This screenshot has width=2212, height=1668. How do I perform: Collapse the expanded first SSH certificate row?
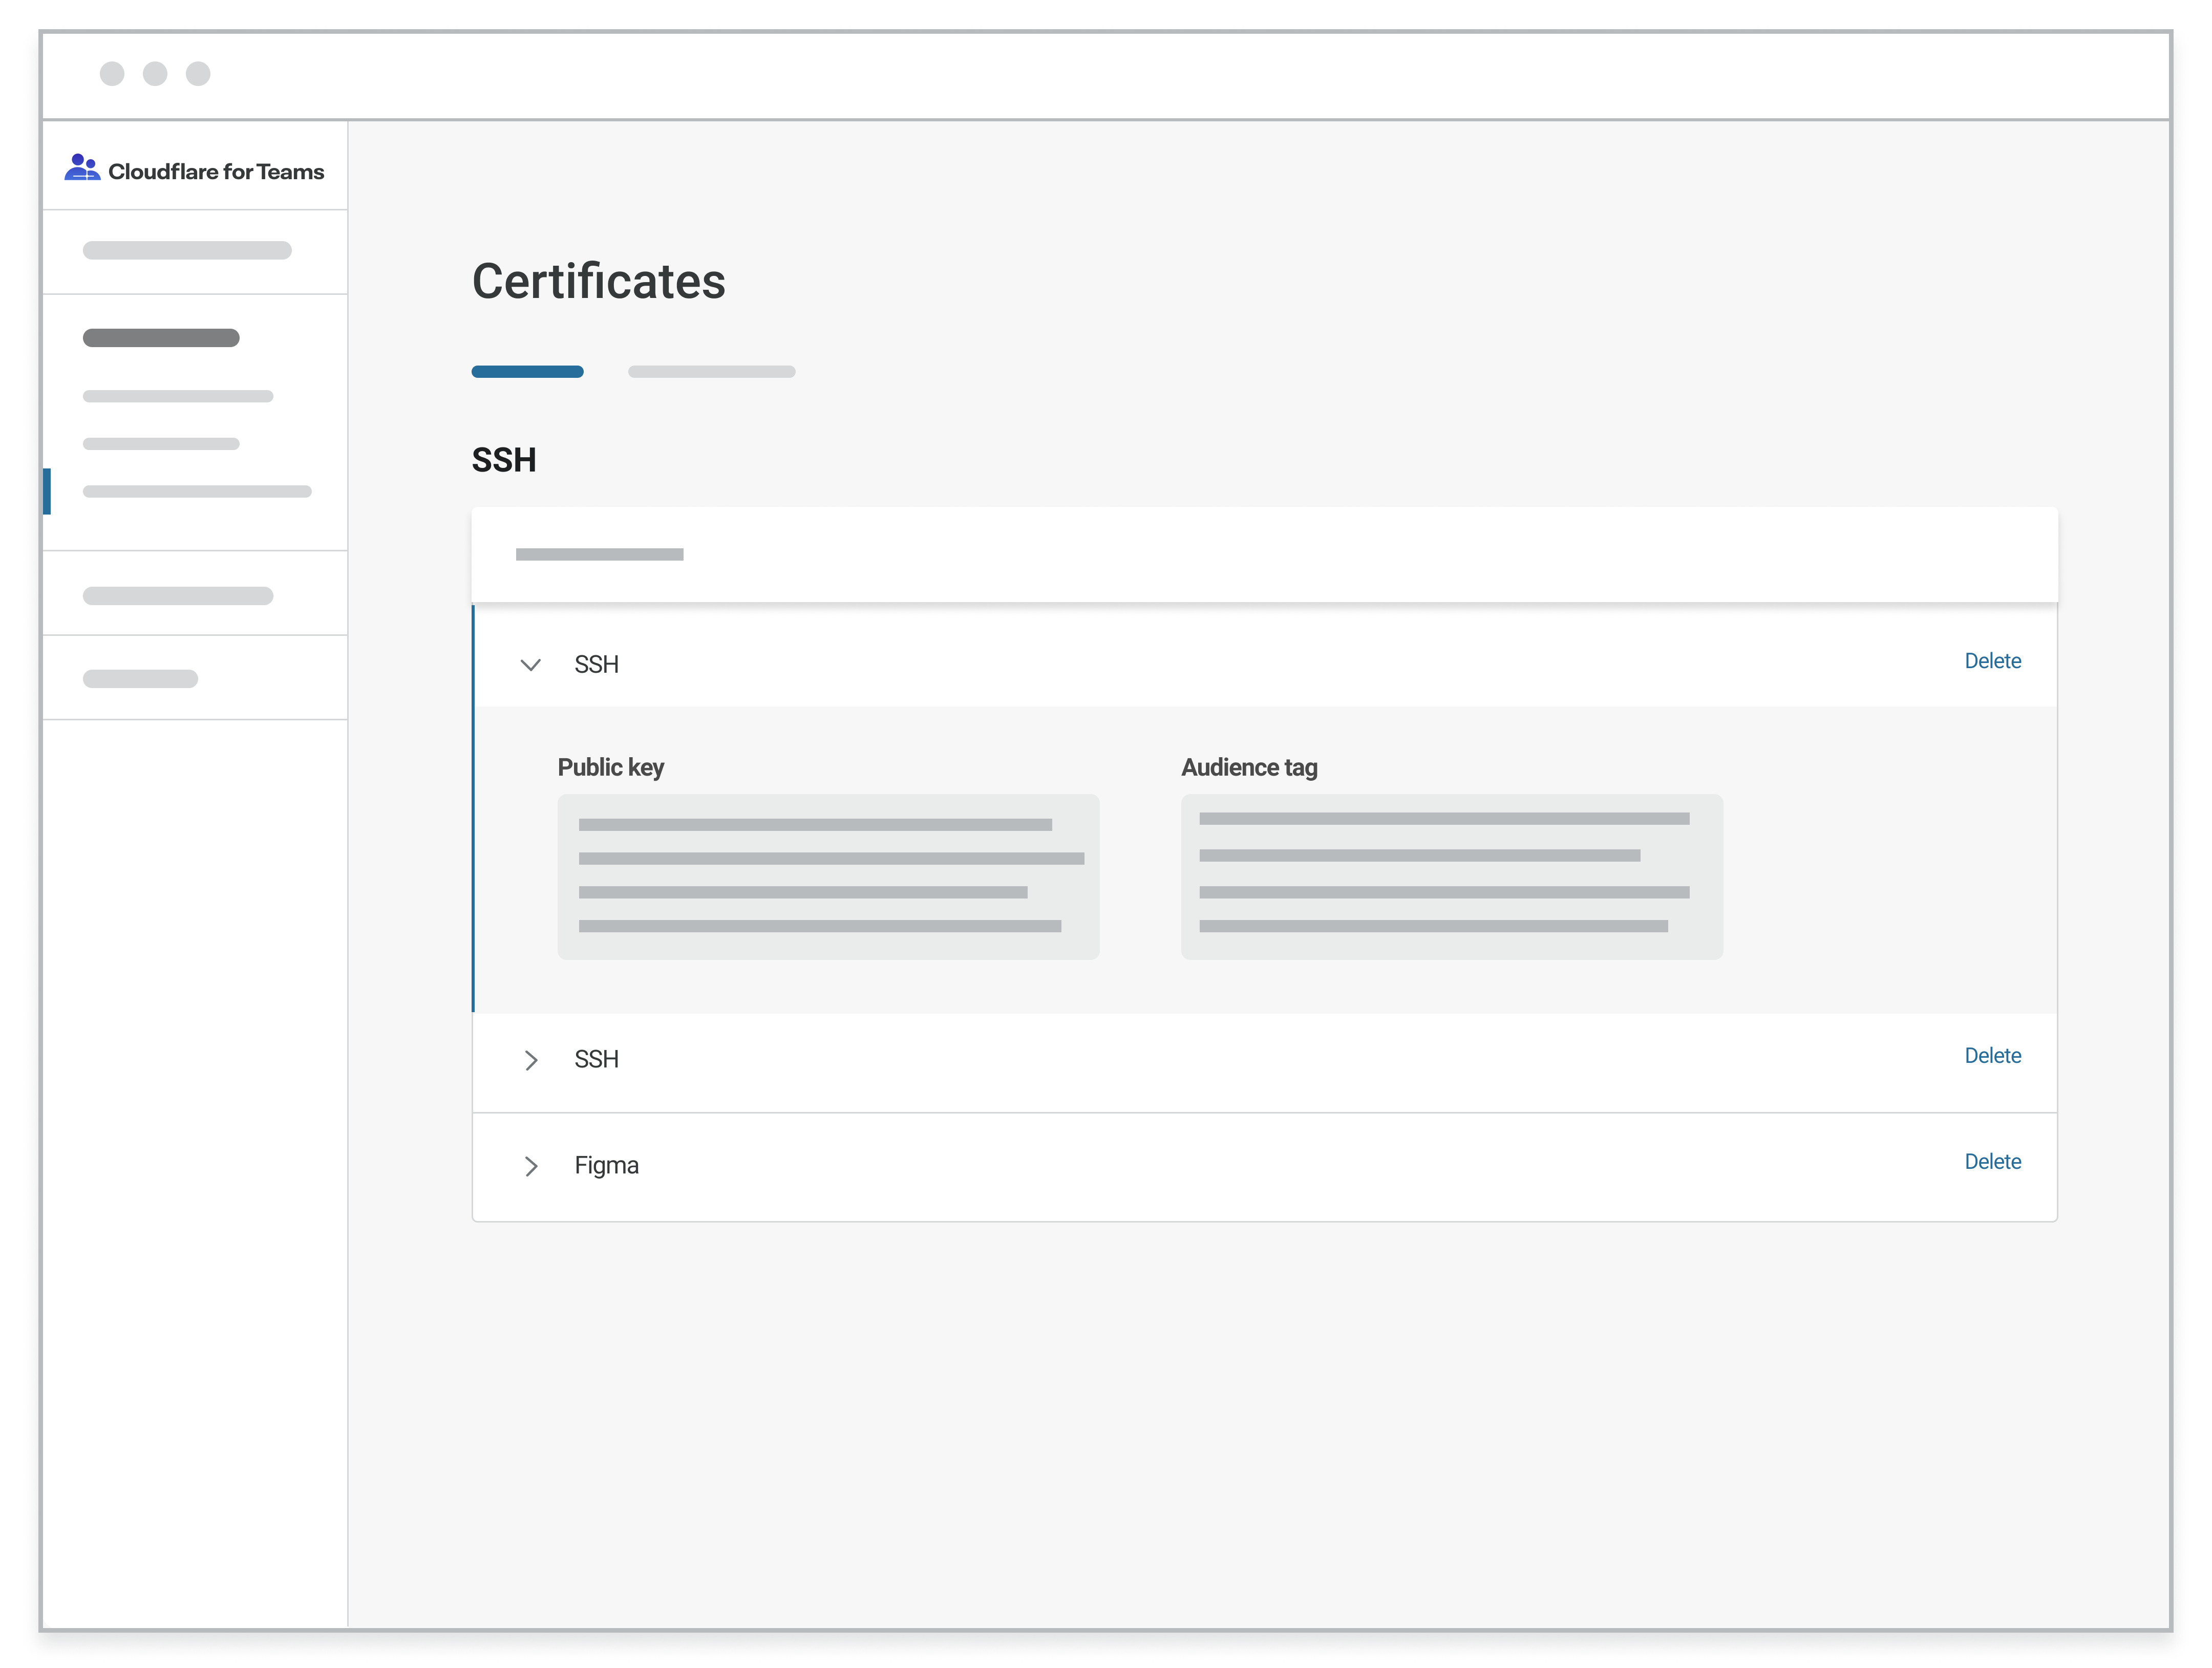pos(530,665)
